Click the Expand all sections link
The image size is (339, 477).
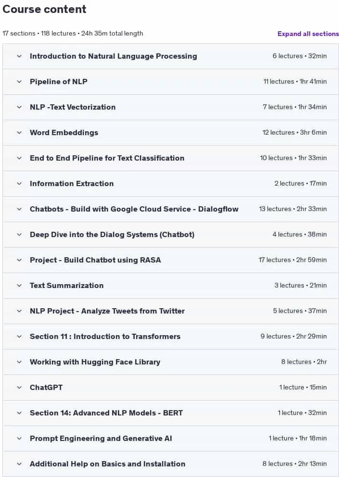click(308, 34)
